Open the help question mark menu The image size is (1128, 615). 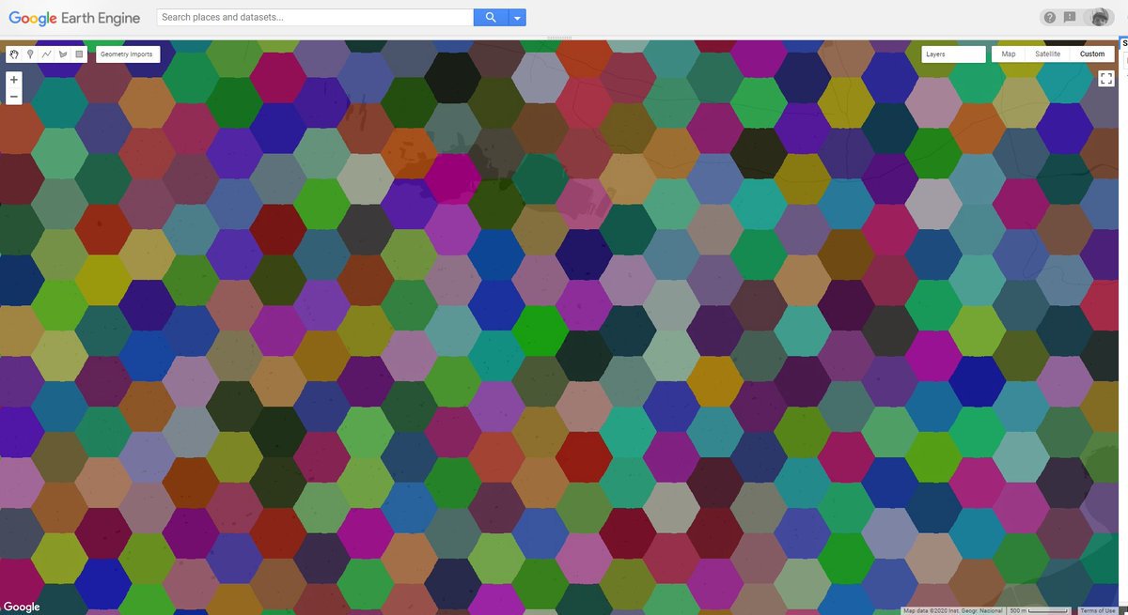[1050, 17]
